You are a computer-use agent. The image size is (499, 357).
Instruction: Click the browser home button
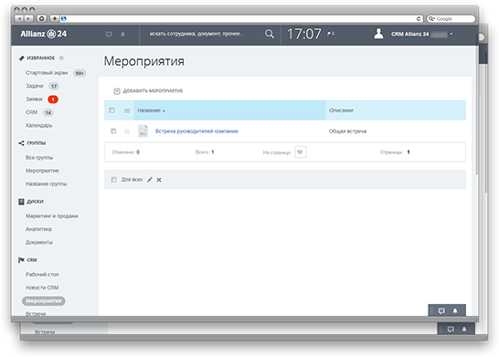pyautogui.click(x=42, y=18)
